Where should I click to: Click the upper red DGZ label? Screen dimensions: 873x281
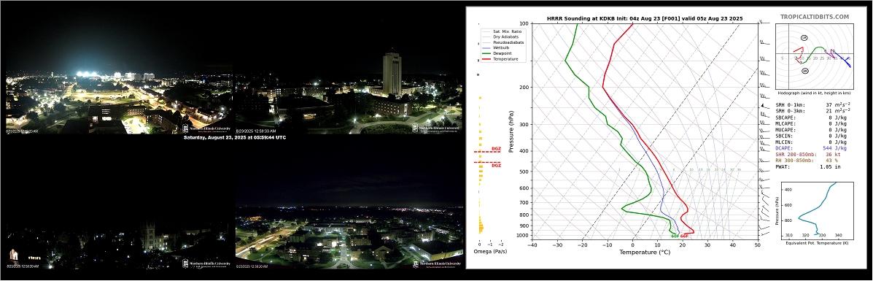pos(496,149)
